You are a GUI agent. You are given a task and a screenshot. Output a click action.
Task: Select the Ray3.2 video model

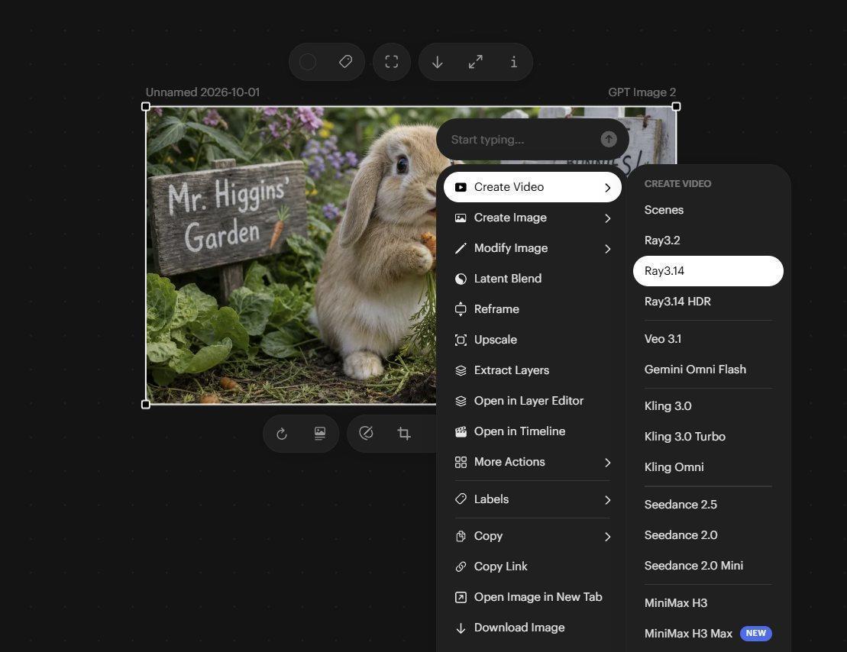pos(708,240)
